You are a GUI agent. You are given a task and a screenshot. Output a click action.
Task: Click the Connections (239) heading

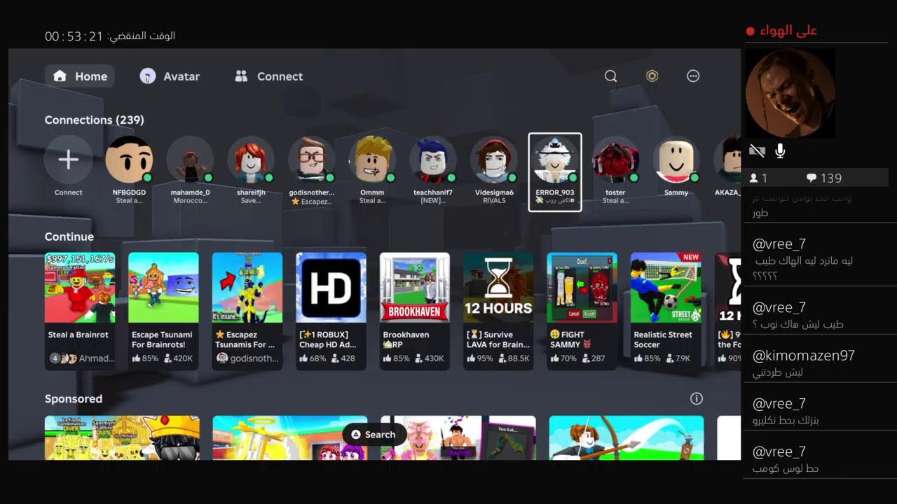(95, 120)
